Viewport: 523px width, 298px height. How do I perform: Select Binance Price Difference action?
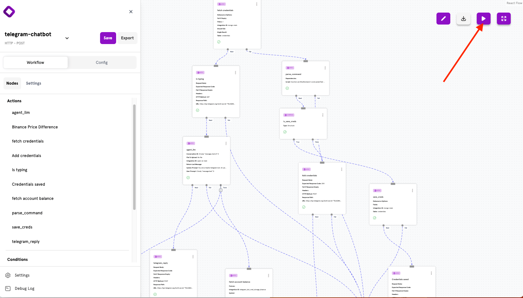coord(35,127)
